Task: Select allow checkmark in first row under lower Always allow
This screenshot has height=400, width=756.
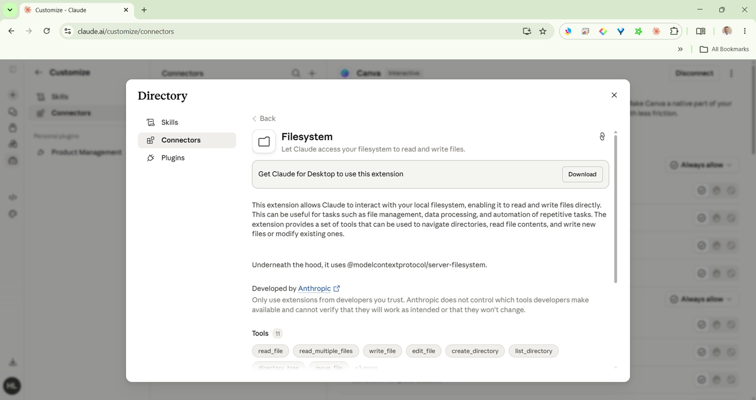Action: click(702, 325)
